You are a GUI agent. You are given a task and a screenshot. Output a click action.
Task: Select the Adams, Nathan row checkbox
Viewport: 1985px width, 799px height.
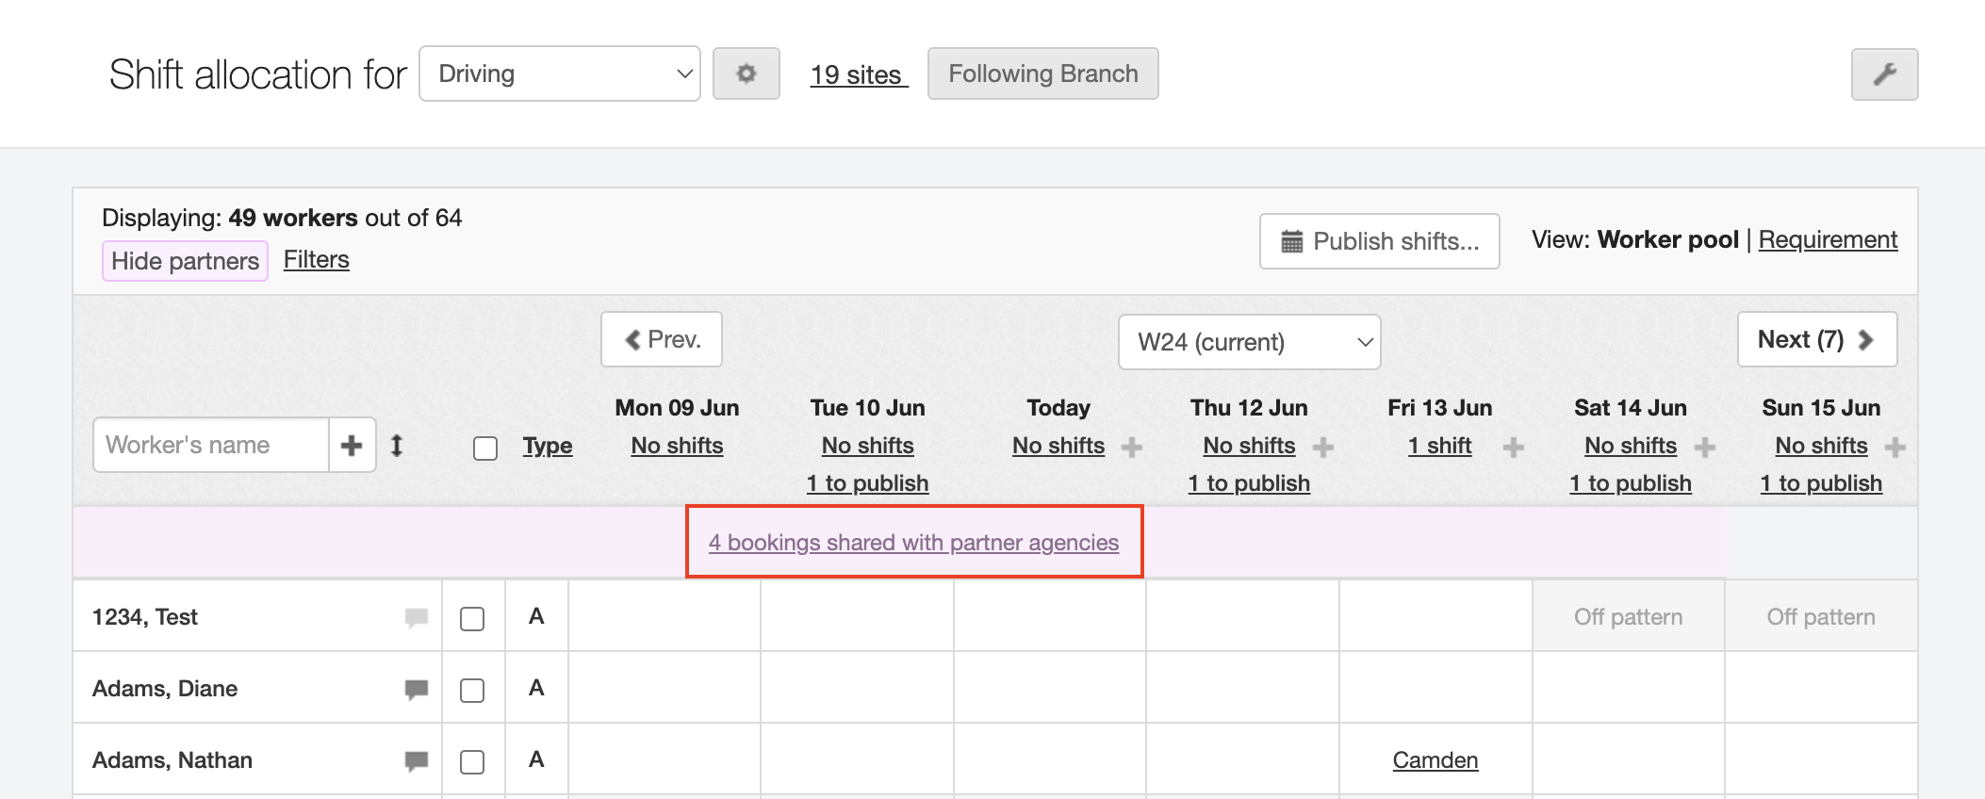472,762
